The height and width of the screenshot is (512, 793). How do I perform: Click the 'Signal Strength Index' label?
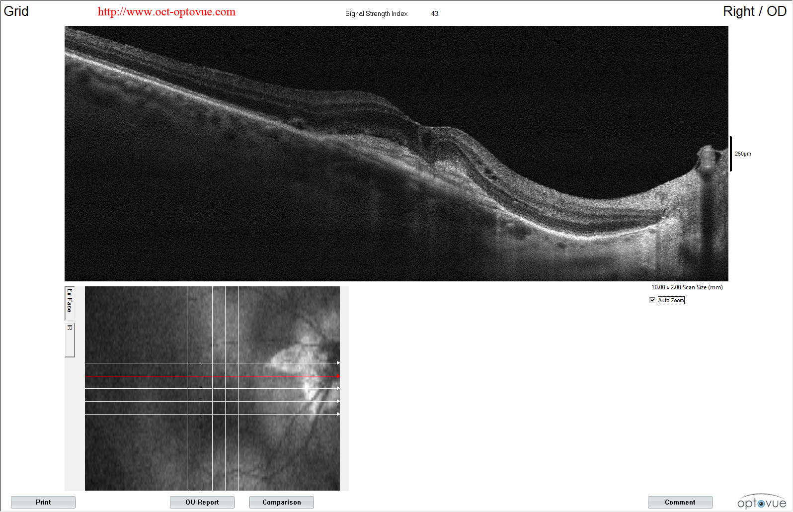[376, 13]
